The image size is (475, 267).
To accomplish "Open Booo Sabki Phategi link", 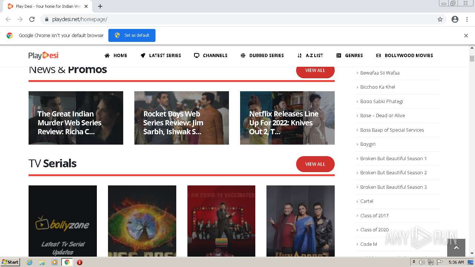I will [x=381, y=102].
